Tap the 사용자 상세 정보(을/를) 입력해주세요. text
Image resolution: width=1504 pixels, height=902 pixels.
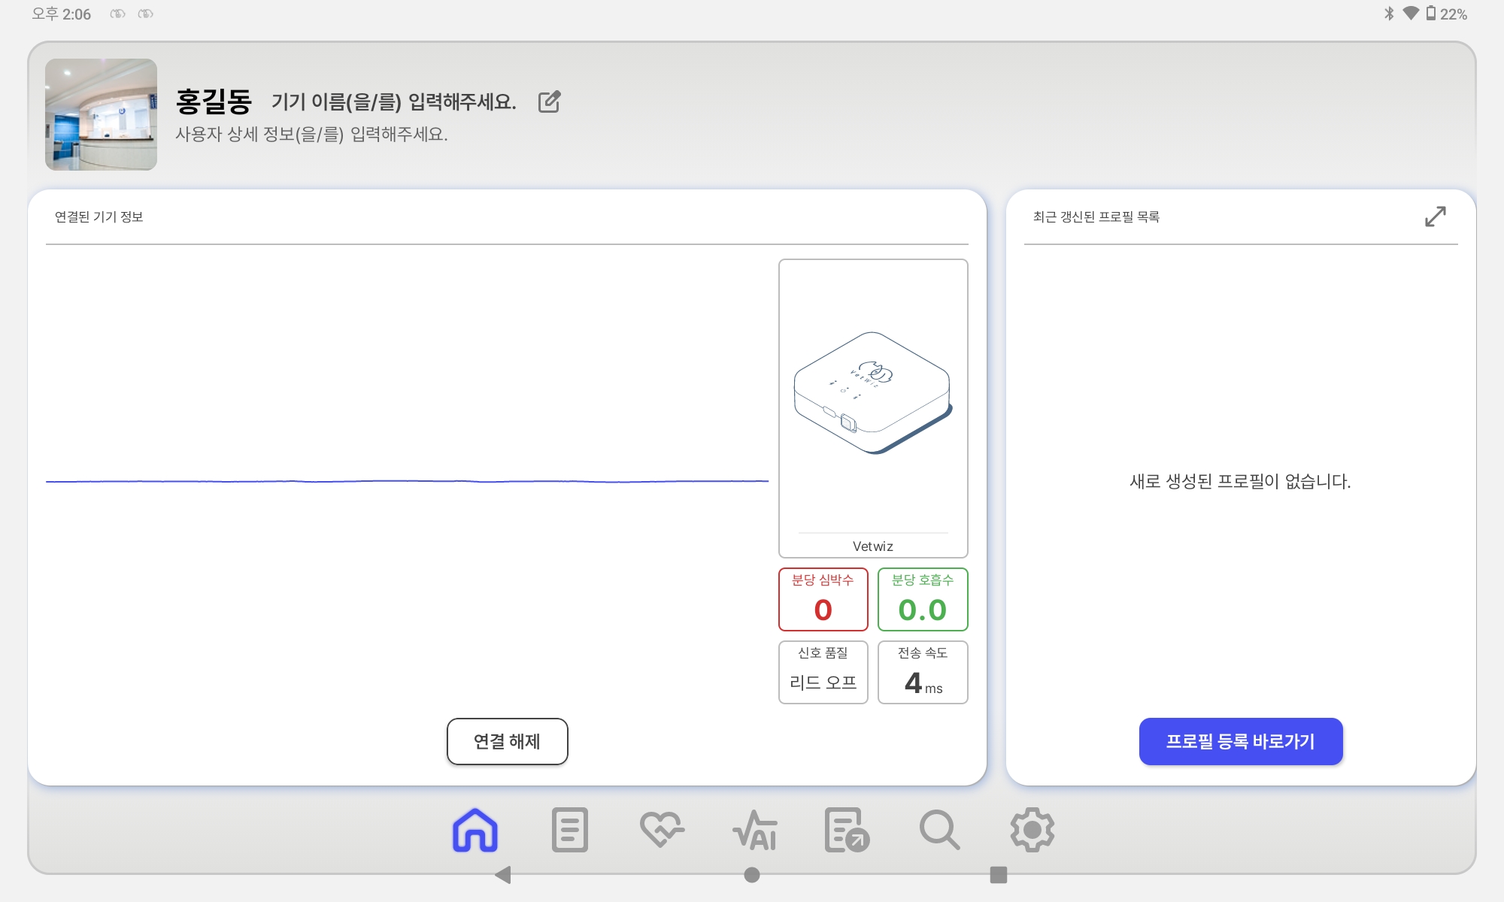point(311,135)
